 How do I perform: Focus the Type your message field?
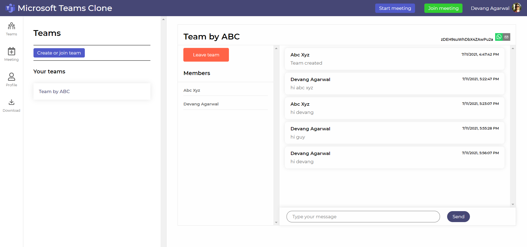point(363,217)
